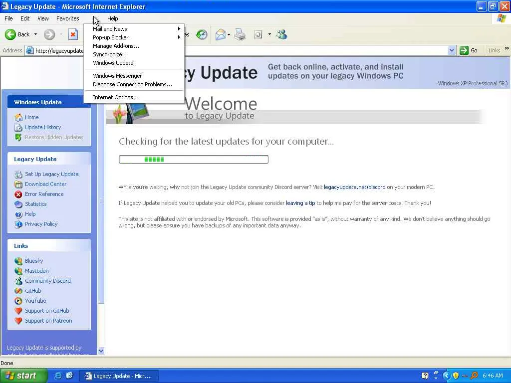511x383 pixels.
Task: Open the legacyupdate.net/discord link
Action: click(x=355, y=187)
